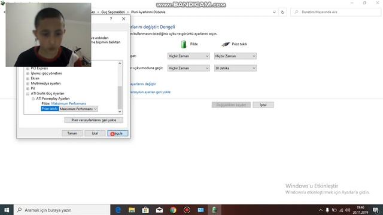The width and height of the screenshot is (383, 215).
Task: Click the settings list scroll down arrow
Action: coord(120,112)
